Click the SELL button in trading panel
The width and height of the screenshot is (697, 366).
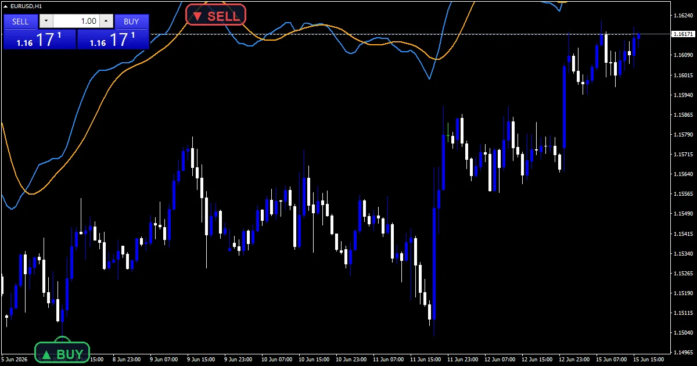[x=20, y=21]
